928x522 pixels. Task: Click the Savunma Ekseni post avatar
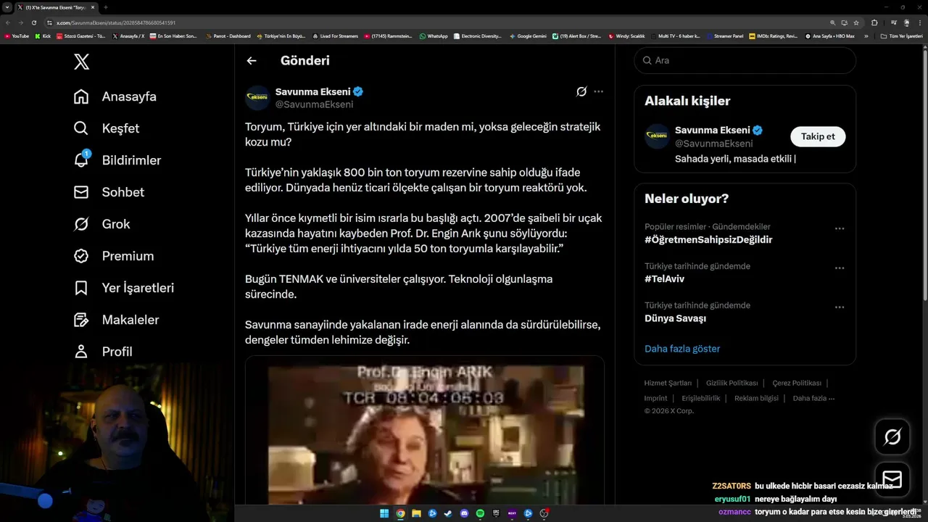tap(257, 98)
